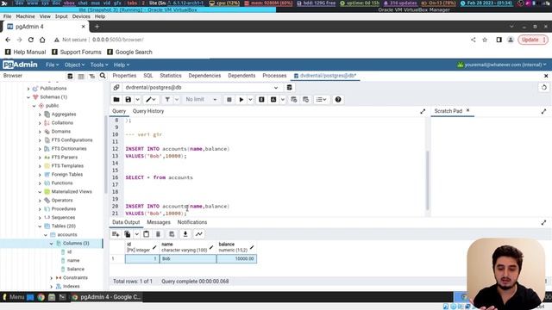The width and height of the screenshot is (552, 310).
Task: Switch to the Properties tab
Action: [x=124, y=76]
